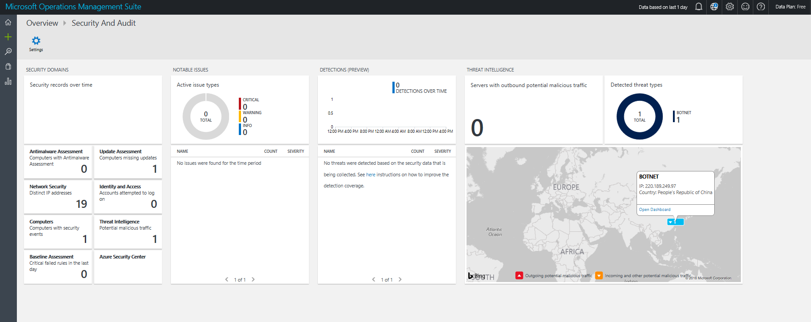Screen dimensions: 811x322
Task: Open Baseline Assessment tile
Action: point(58,267)
